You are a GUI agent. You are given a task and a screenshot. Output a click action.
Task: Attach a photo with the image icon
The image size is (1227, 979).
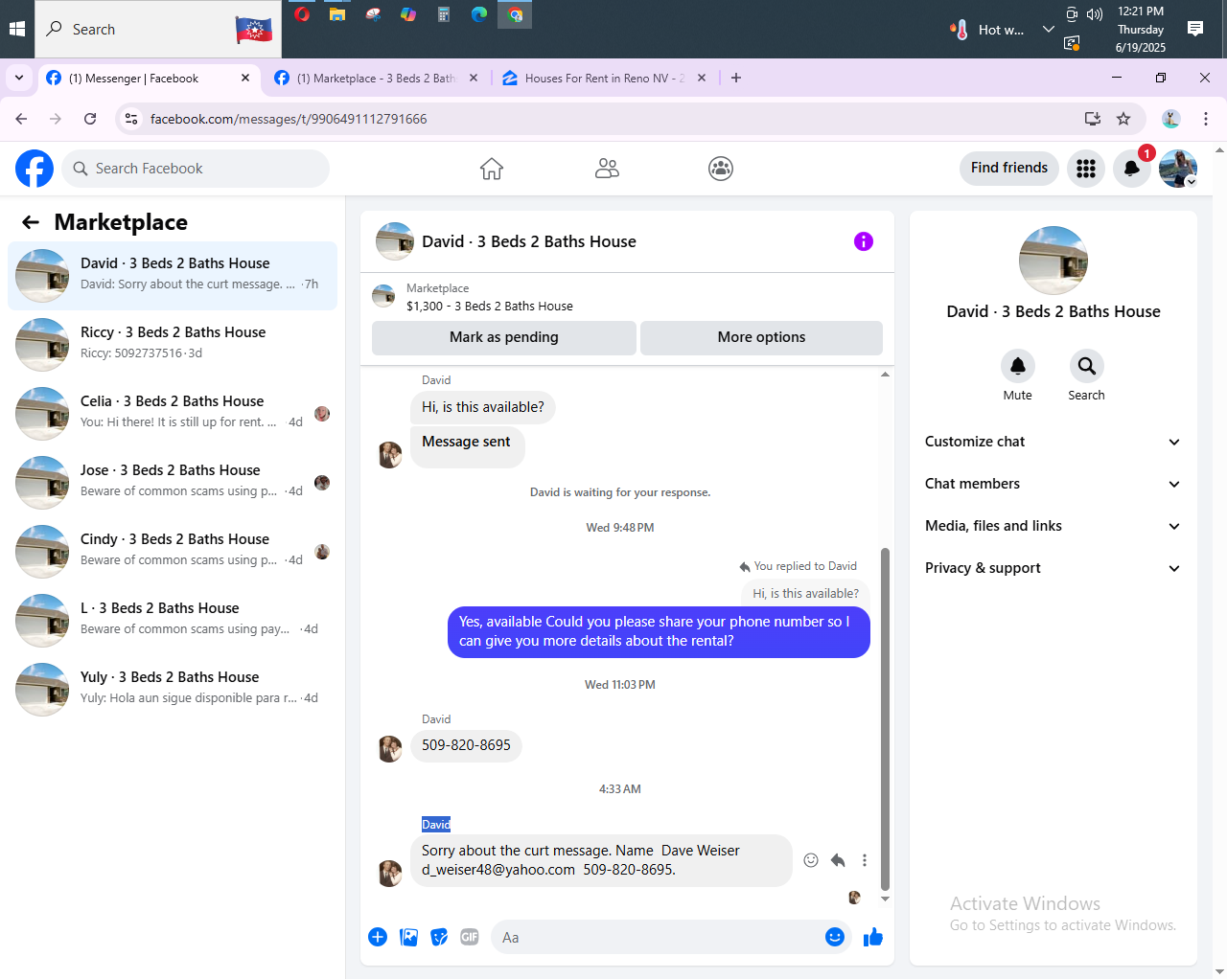pos(408,937)
